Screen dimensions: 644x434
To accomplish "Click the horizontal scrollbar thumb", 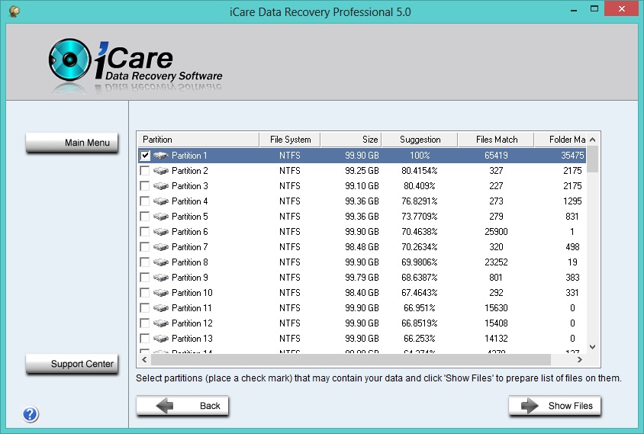I will 351,360.
